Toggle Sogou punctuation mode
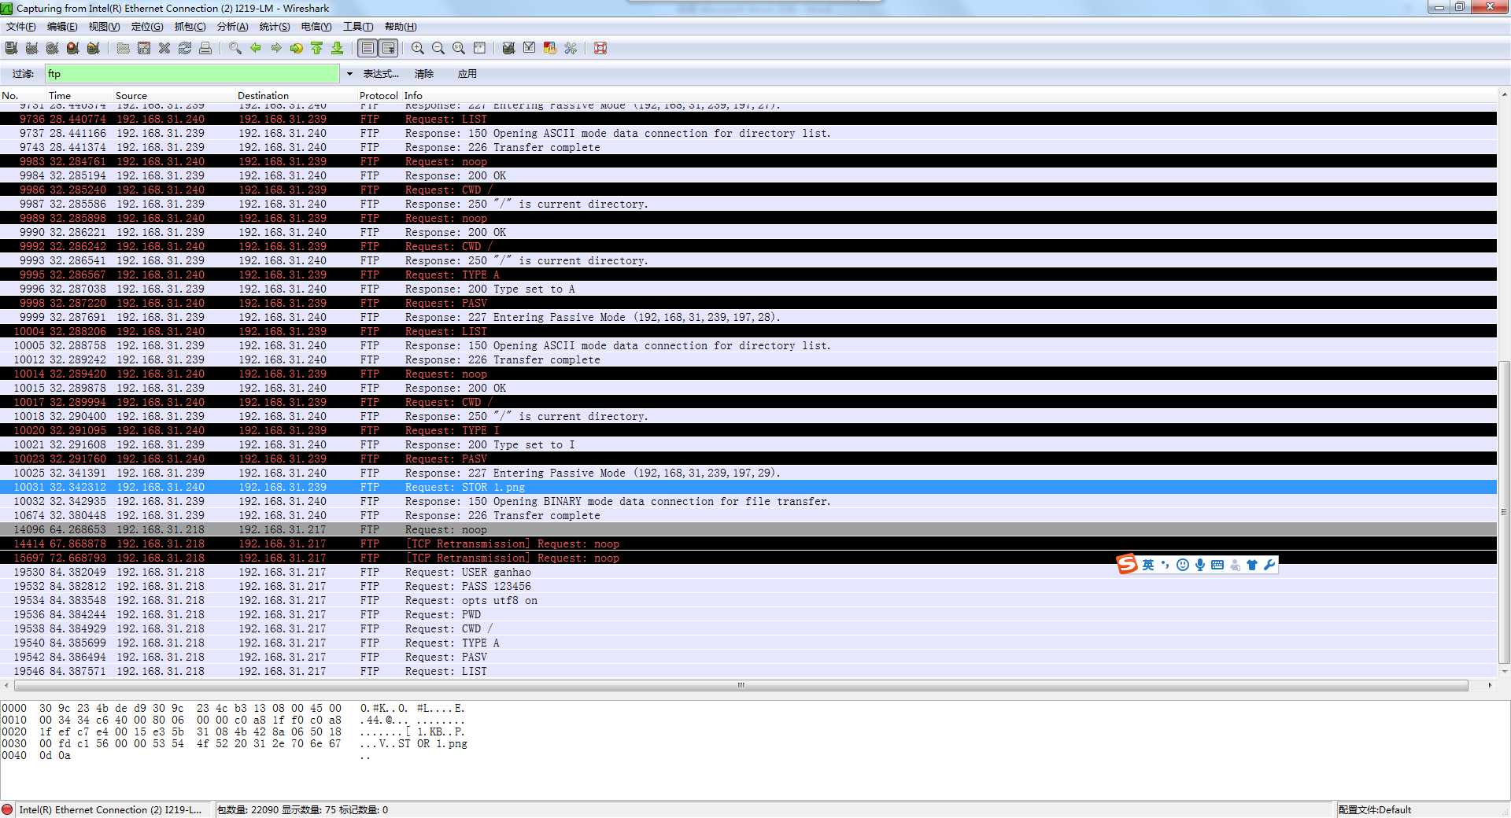 1166,565
